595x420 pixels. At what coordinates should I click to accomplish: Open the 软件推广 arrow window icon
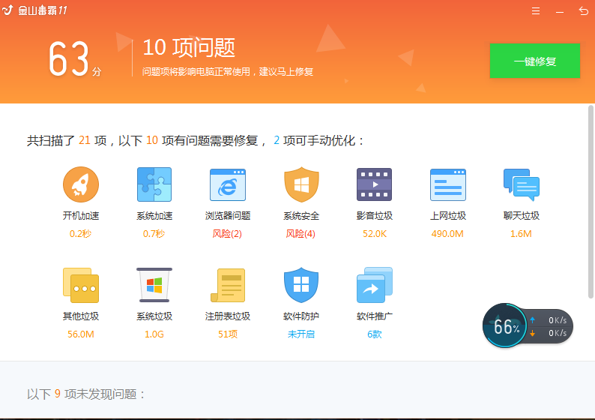tap(375, 285)
